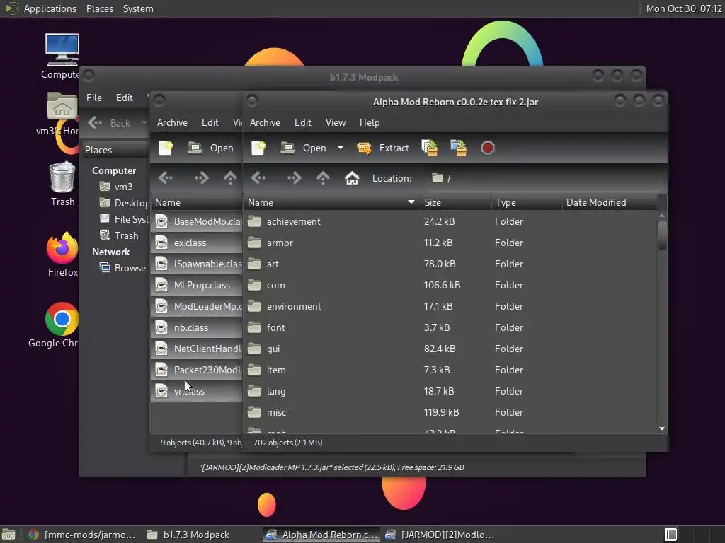Switch to mmc-mods Chrome taskbar item
725x543 pixels.
tap(82, 535)
